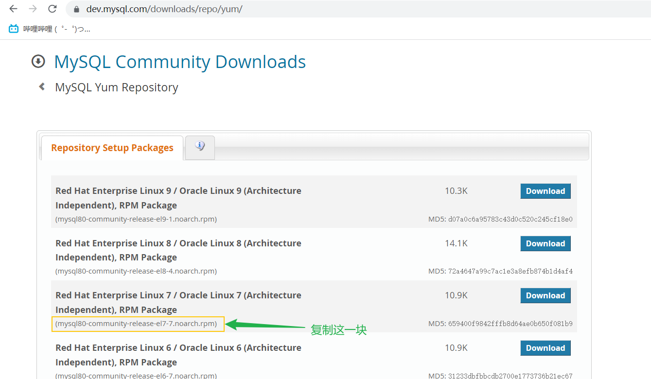Download the Red Hat Enterprise Linux 8 package
This screenshot has width=651, height=379.
click(545, 243)
